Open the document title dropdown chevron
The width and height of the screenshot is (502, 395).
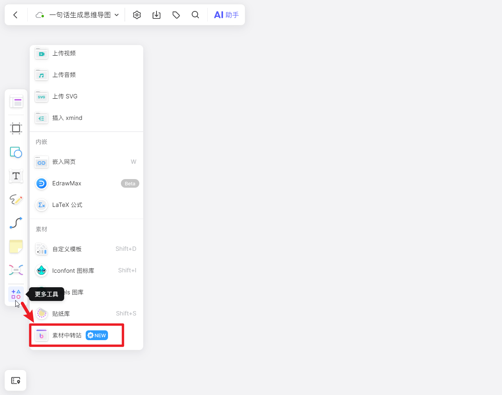click(117, 14)
